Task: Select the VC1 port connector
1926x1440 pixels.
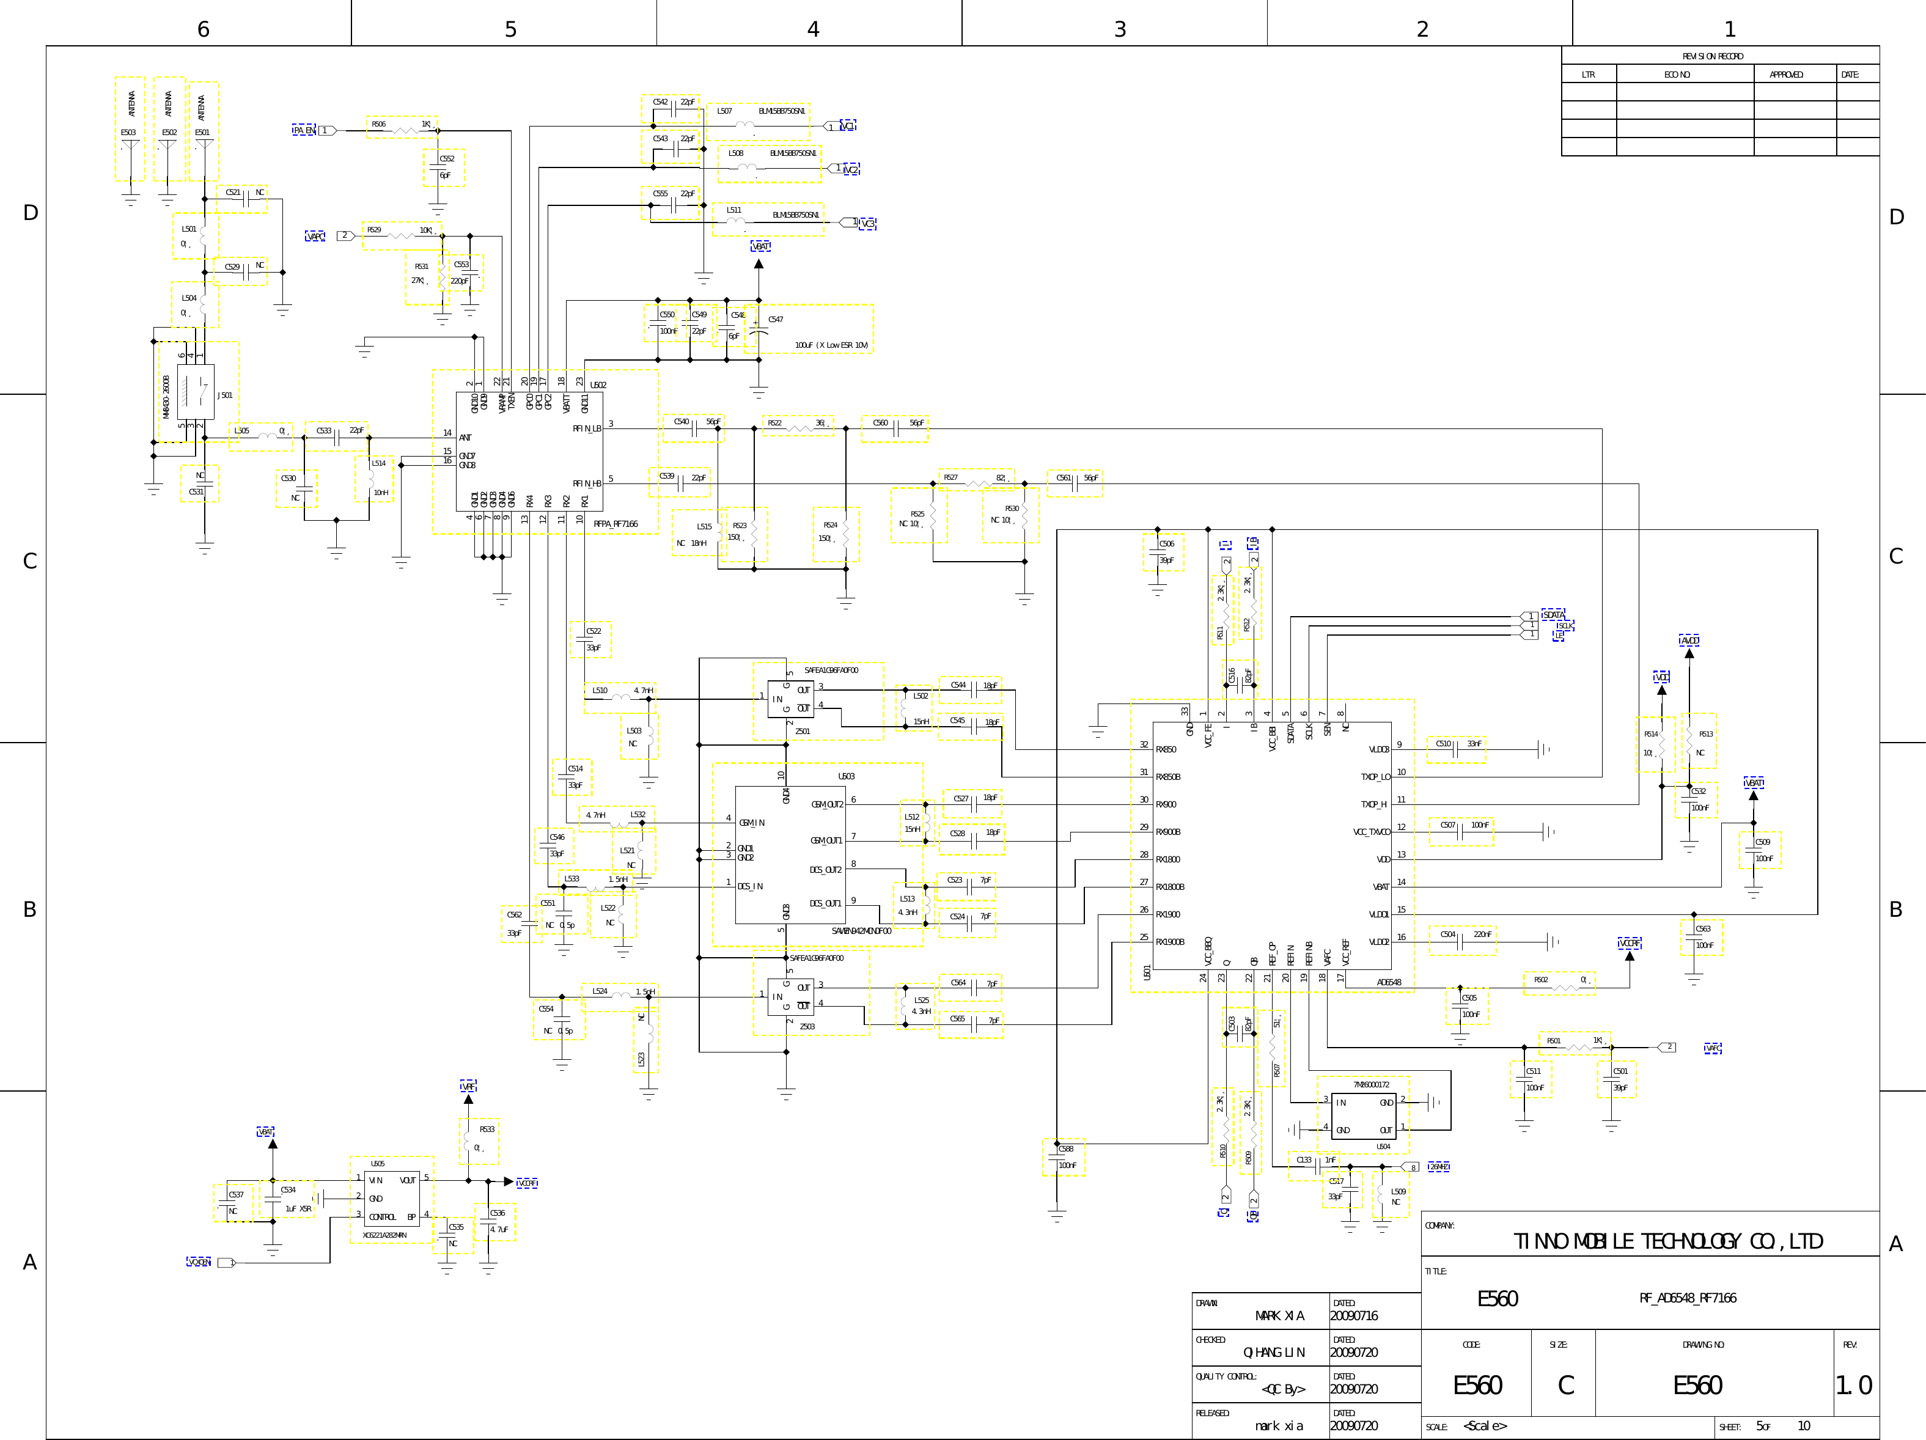Action: pyautogui.click(x=831, y=127)
